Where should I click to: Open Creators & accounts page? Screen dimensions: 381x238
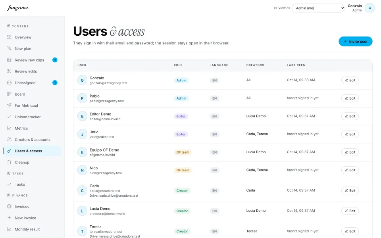coord(32,139)
